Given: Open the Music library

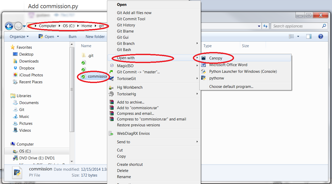Looking at the screenshot, I should [24, 117].
